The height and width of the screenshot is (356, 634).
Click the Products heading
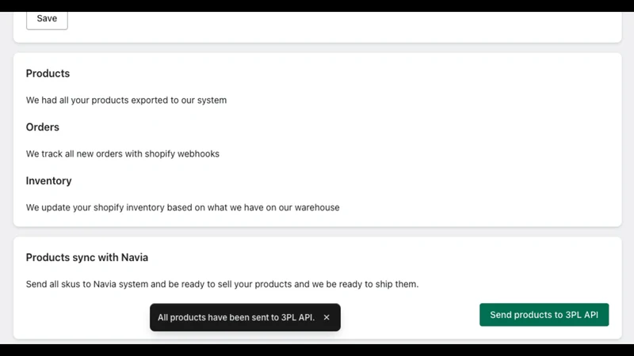point(48,74)
